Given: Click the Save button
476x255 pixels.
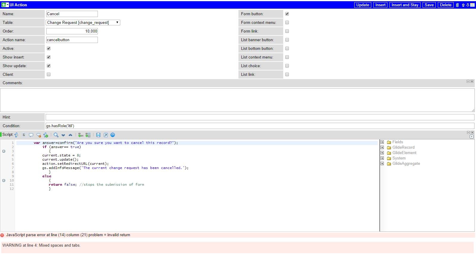Looking at the screenshot, I should pos(429,5).
